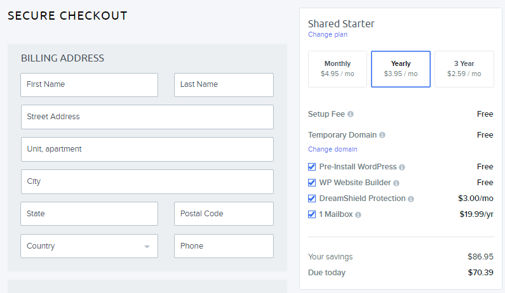Click the Change domain link
The height and width of the screenshot is (293, 505).
coord(332,149)
